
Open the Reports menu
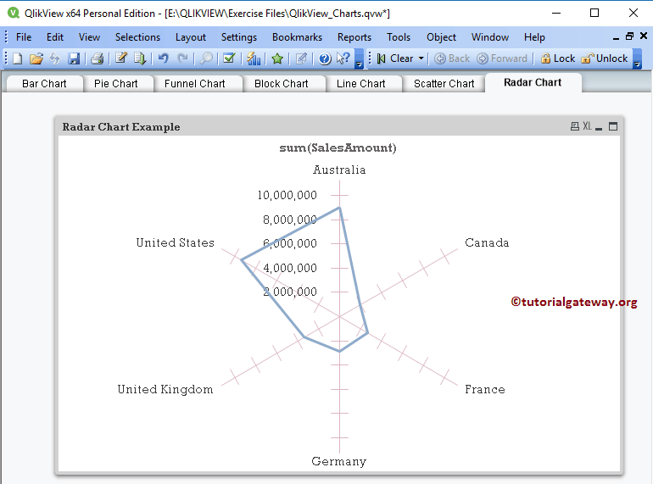click(x=354, y=37)
